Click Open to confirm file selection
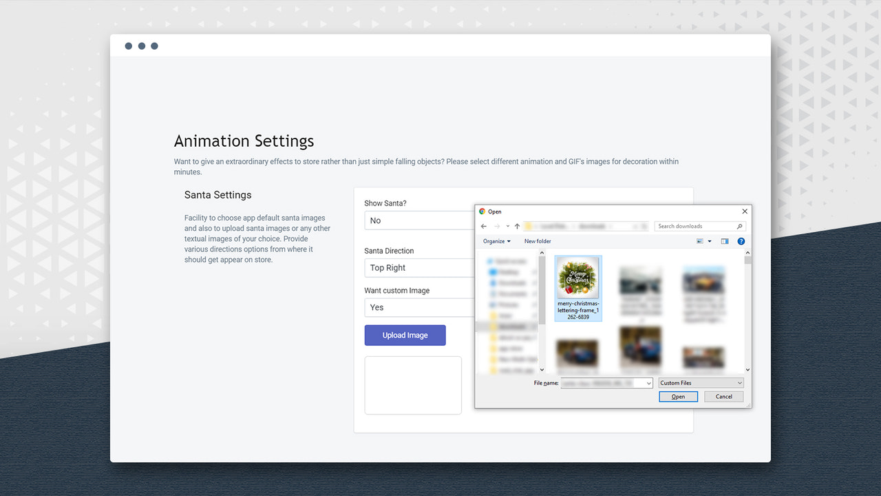Screen dimensions: 881x496 pyautogui.click(x=678, y=396)
